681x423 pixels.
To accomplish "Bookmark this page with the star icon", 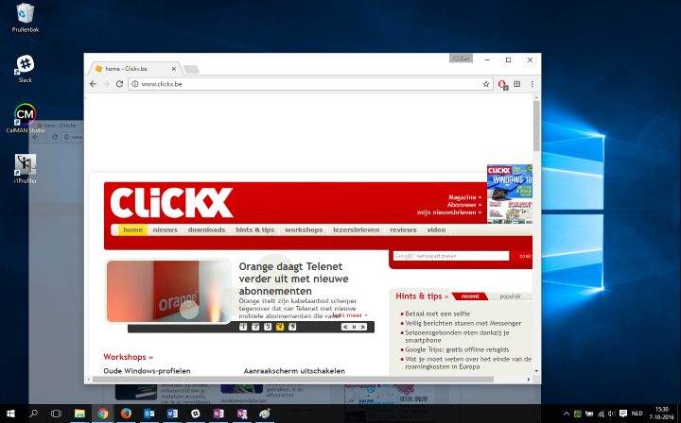I will (486, 84).
